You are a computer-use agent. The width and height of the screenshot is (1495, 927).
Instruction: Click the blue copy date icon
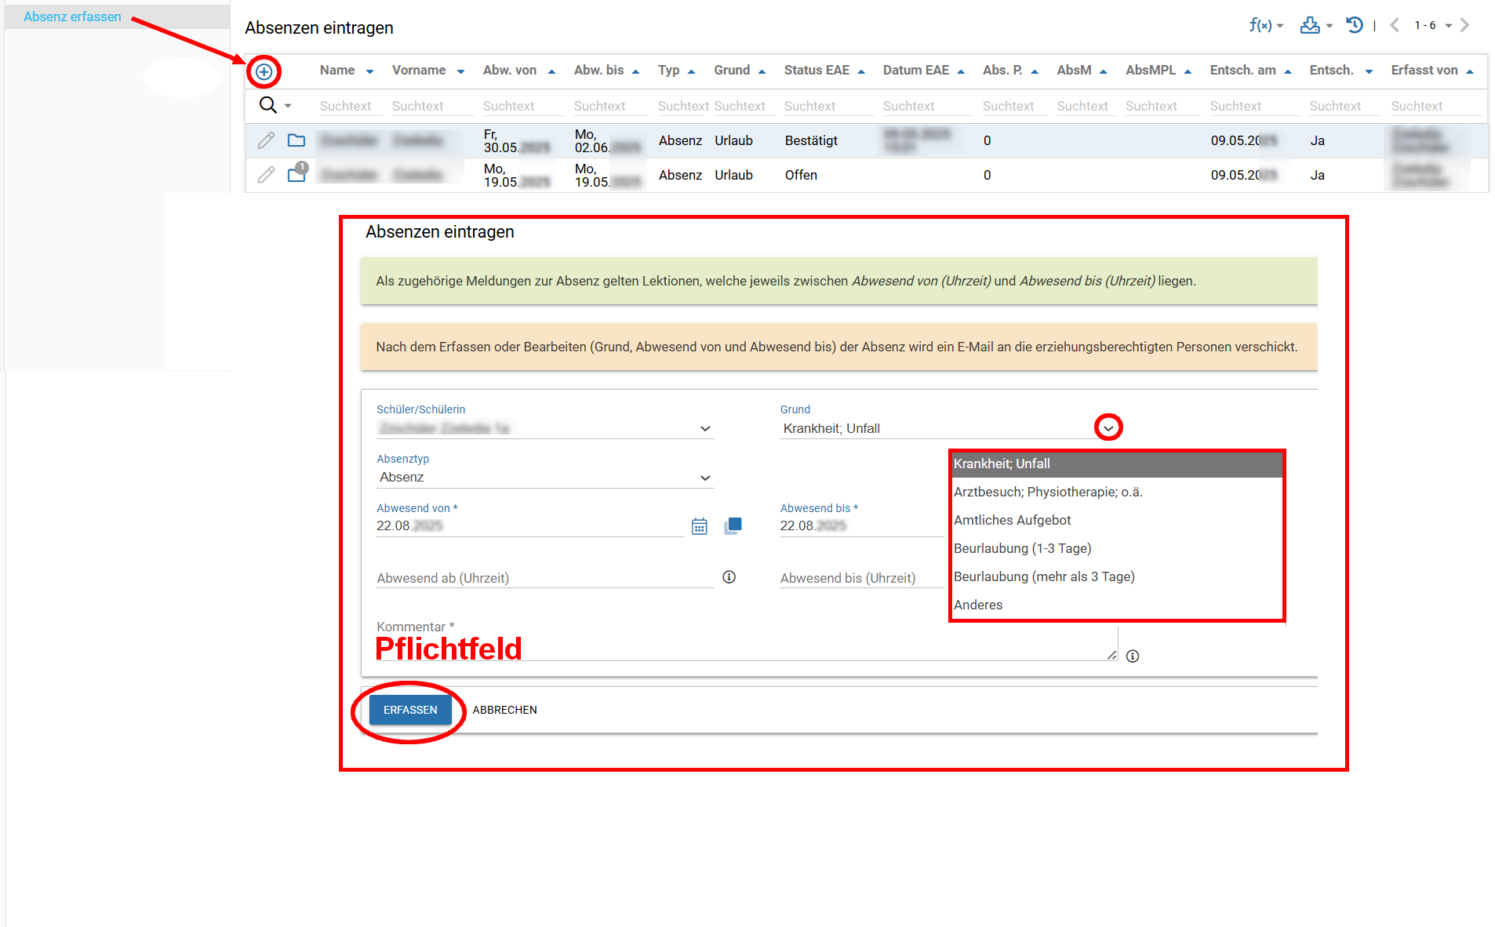tap(733, 525)
